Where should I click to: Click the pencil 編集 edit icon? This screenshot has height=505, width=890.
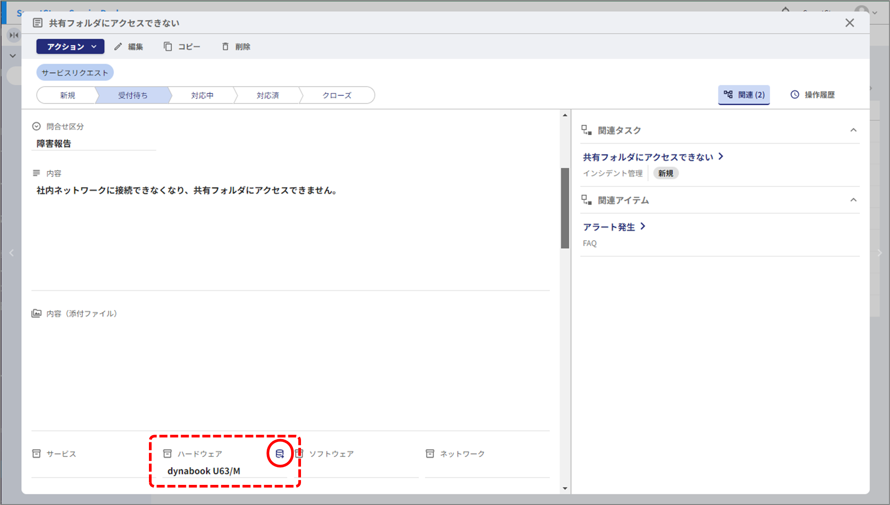click(x=118, y=47)
